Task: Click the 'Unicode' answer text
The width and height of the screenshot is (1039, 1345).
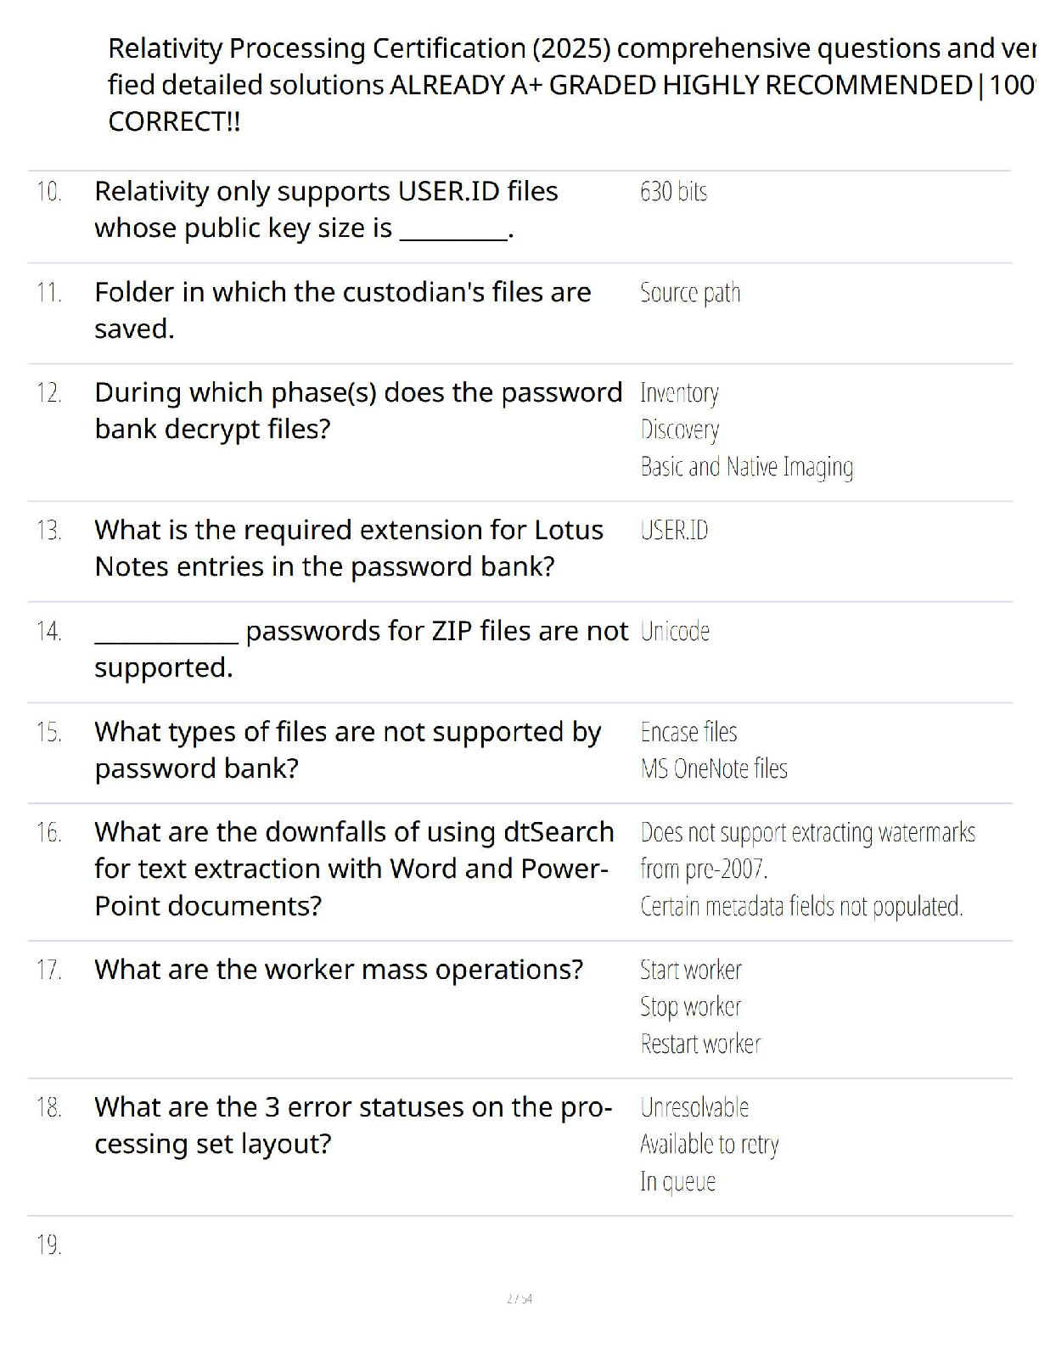Action: pyautogui.click(x=675, y=632)
